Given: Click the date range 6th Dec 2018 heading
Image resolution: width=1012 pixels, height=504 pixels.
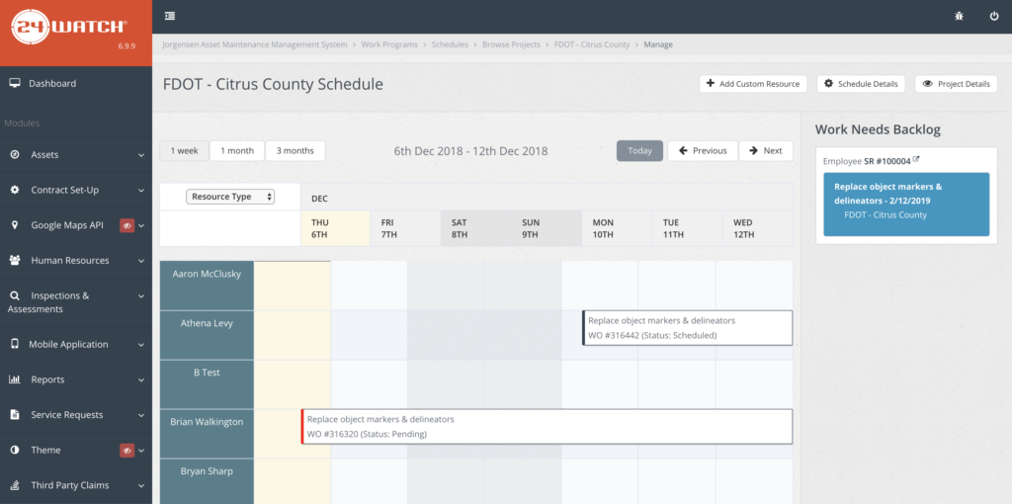Looking at the screenshot, I should pyautogui.click(x=470, y=151).
